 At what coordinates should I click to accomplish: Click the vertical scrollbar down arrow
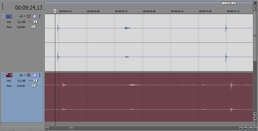255,114
